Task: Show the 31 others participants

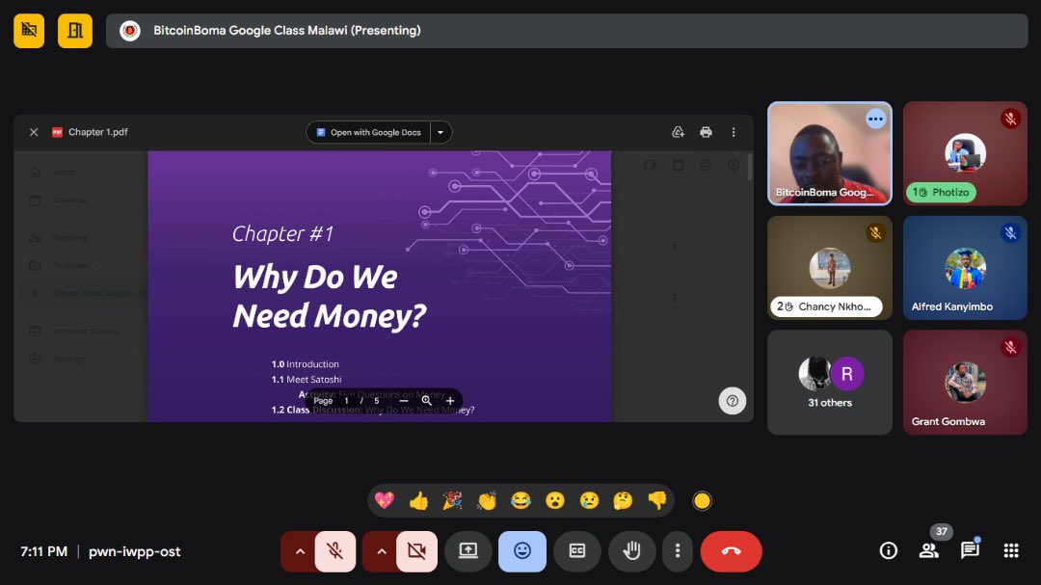Action: point(830,383)
